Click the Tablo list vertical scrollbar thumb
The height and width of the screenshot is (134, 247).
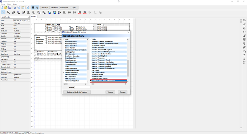[x=128, y=68]
